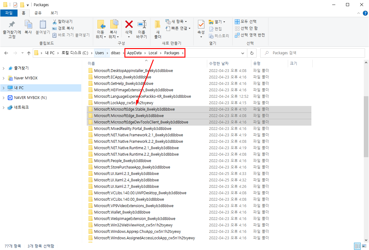Viewport: 369px width, 250px height.
Task: Collapse the ribbon with the chevron
Action: [359, 13]
